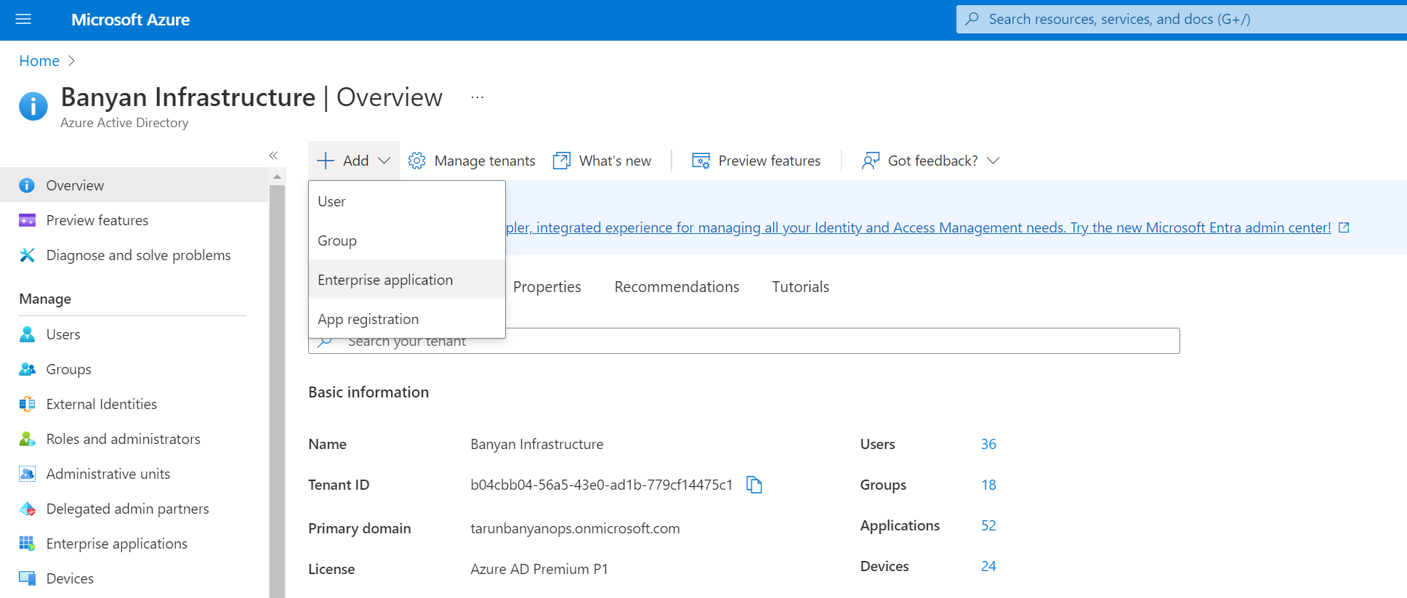Open the Groups count 18 link
Screen dimensions: 1407x598
[988, 485]
